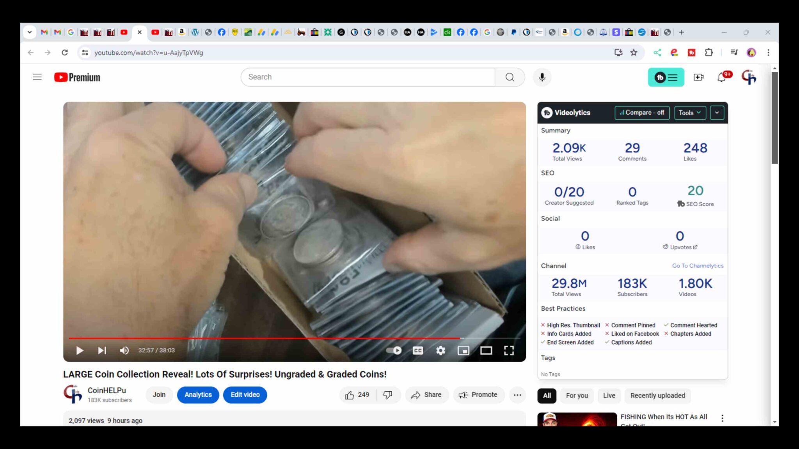Click Promote button
The width and height of the screenshot is (799, 449).
478,395
